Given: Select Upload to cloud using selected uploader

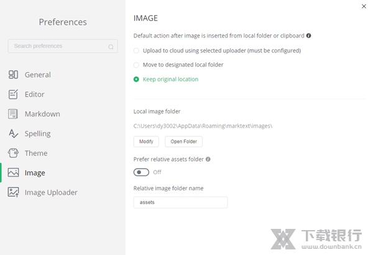Looking at the screenshot, I should 137,50.
